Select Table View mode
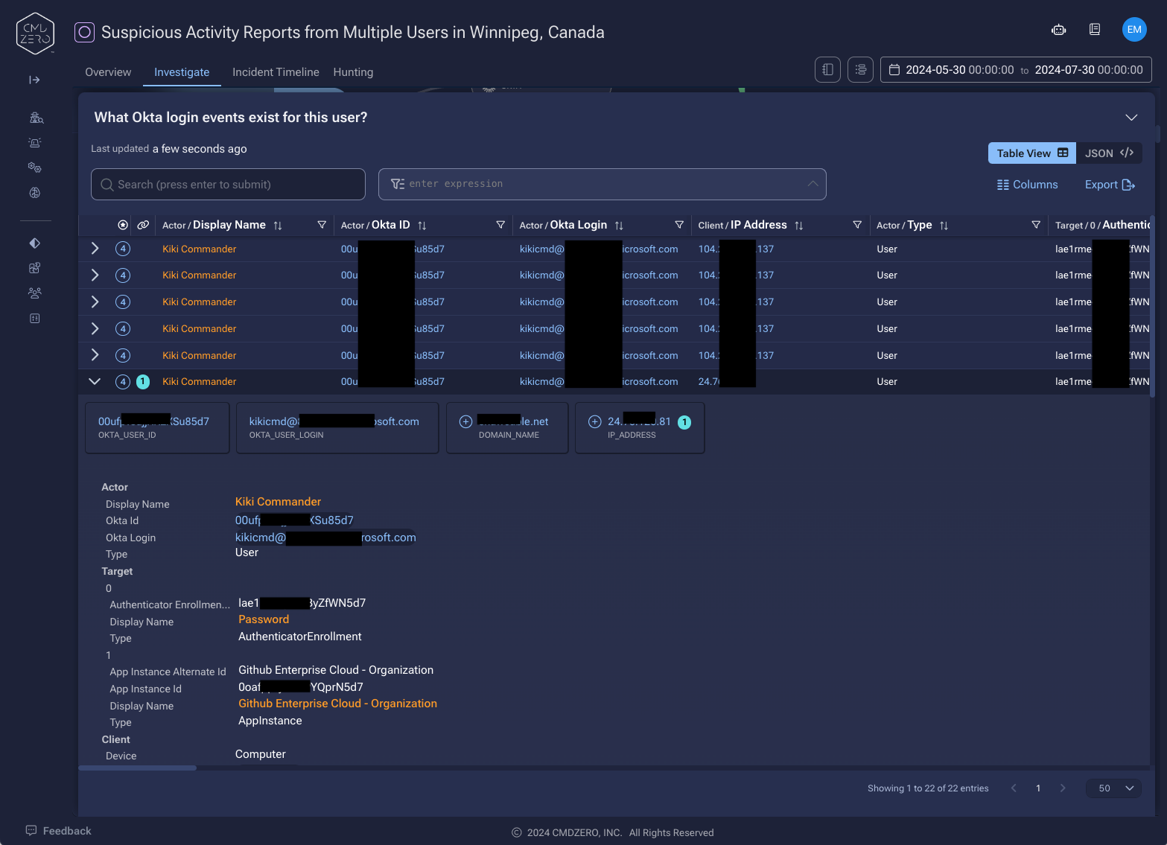Screen dimensions: 1167x845 [1031, 153]
